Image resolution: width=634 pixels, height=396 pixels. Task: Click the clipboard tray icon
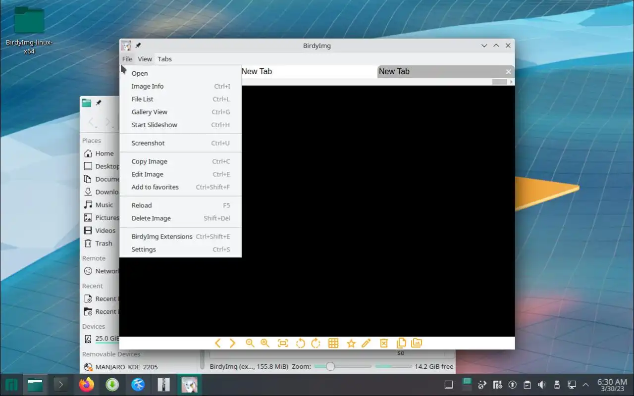[x=528, y=385]
